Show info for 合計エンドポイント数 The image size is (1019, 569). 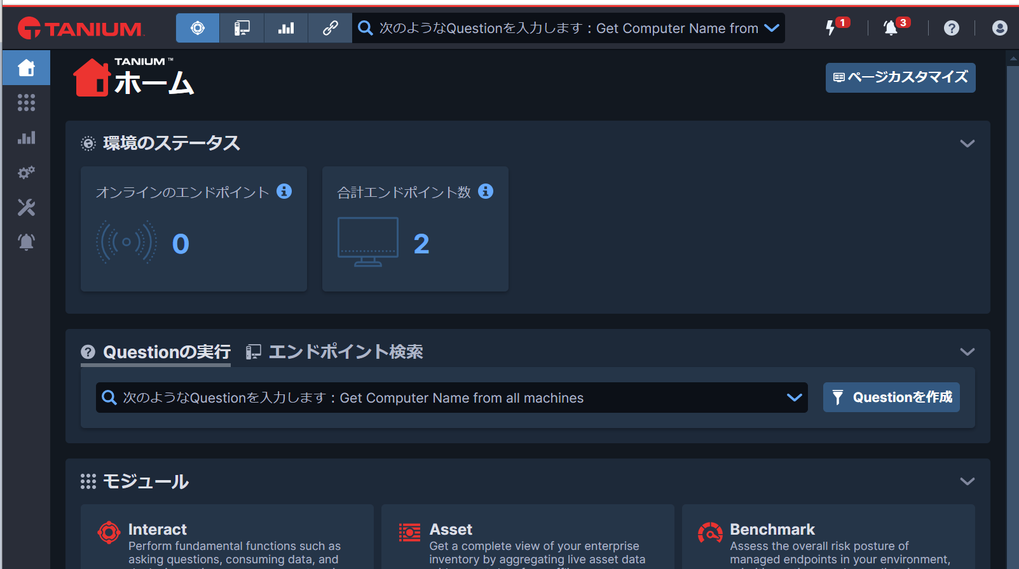[486, 191]
